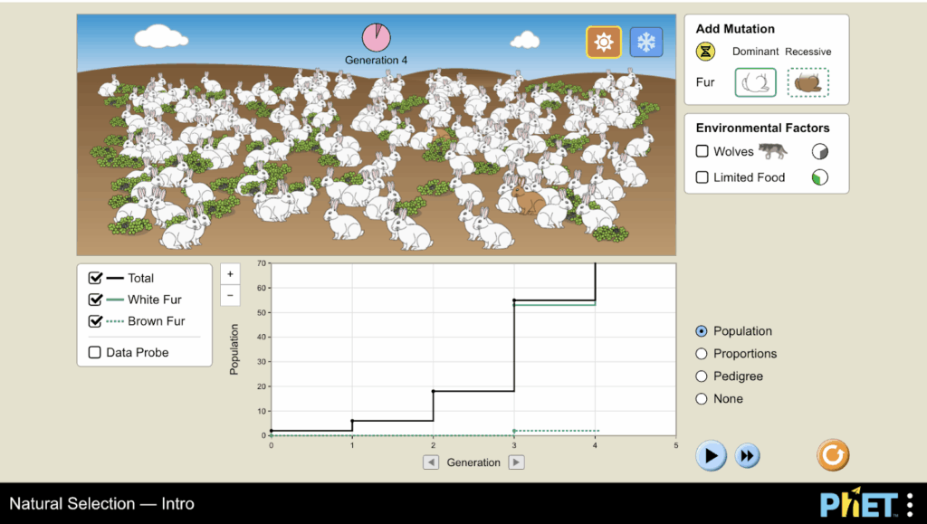Screen dimensions: 927x524
Task: Click the 'Generation' x-axis label
Action: coord(473,462)
